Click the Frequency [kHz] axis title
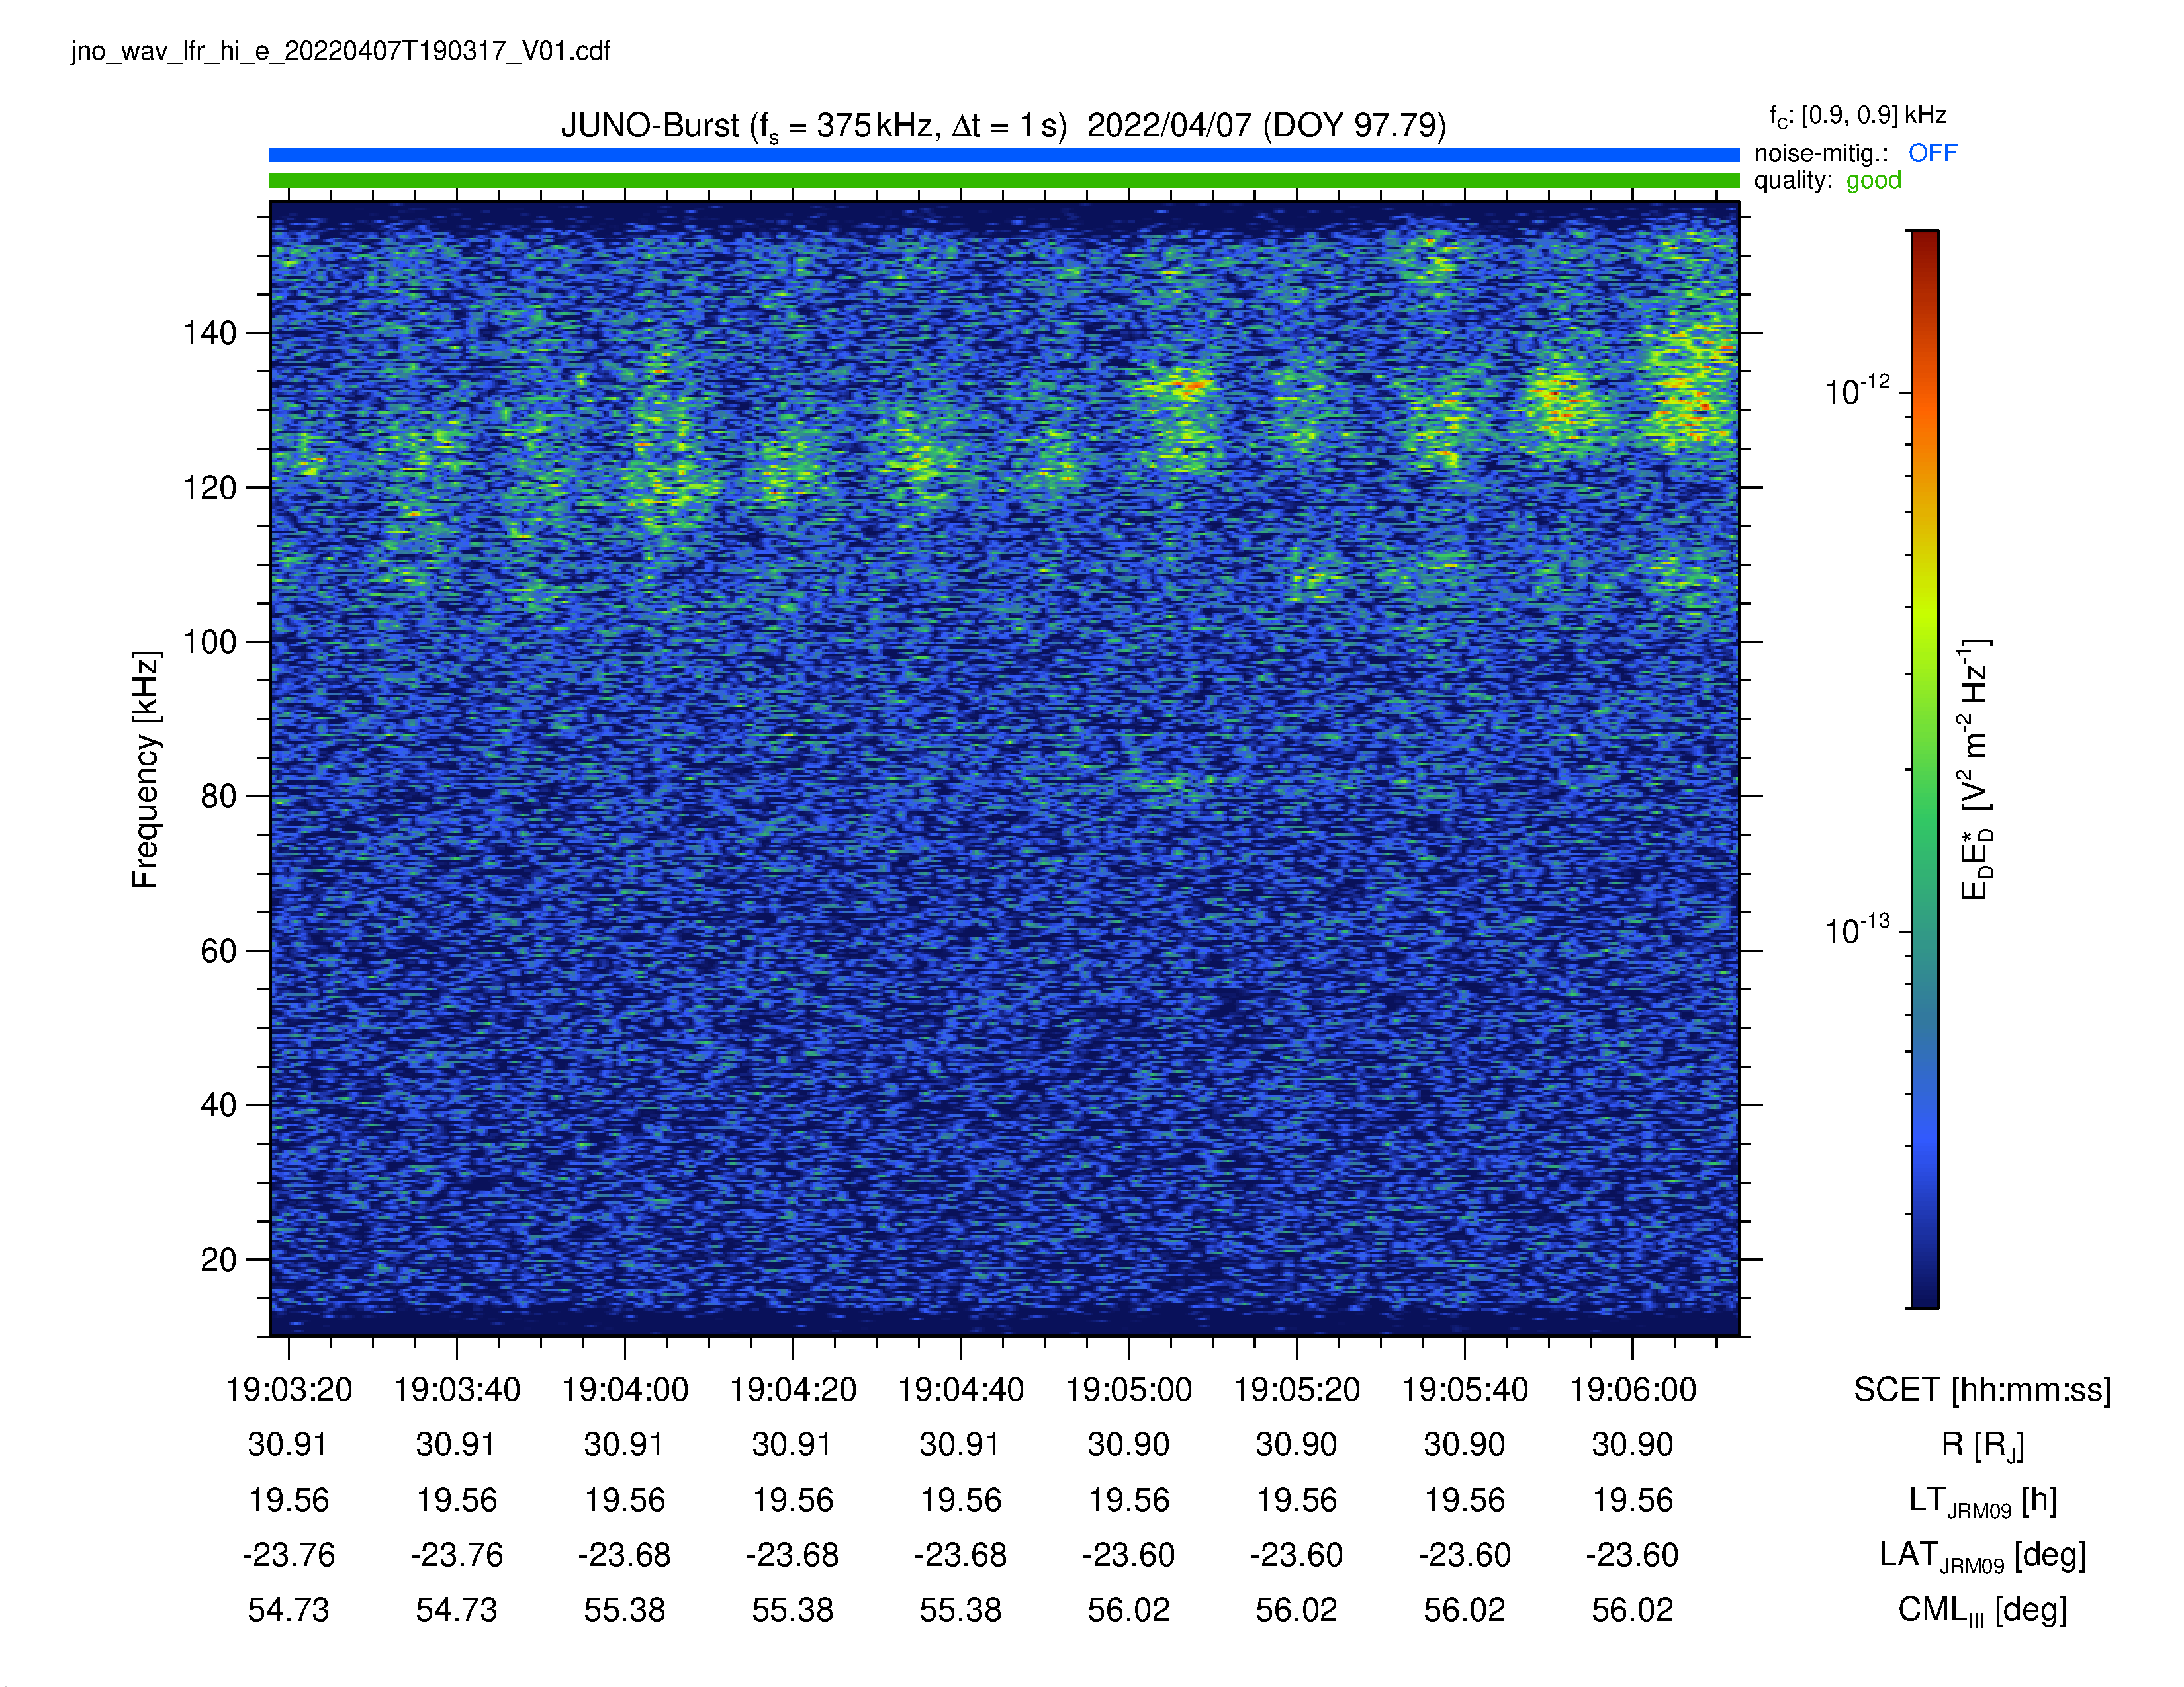2184x1687 pixels. 145,769
